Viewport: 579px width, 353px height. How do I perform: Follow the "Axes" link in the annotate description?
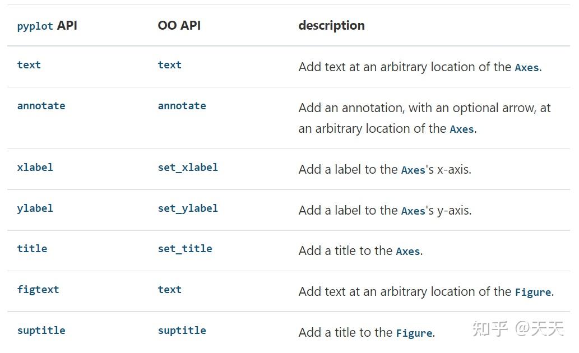pyautogui.click(x=461, y=129)
